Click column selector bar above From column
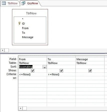This screenshot has height=112, width=107. click(x=32, y=57)
